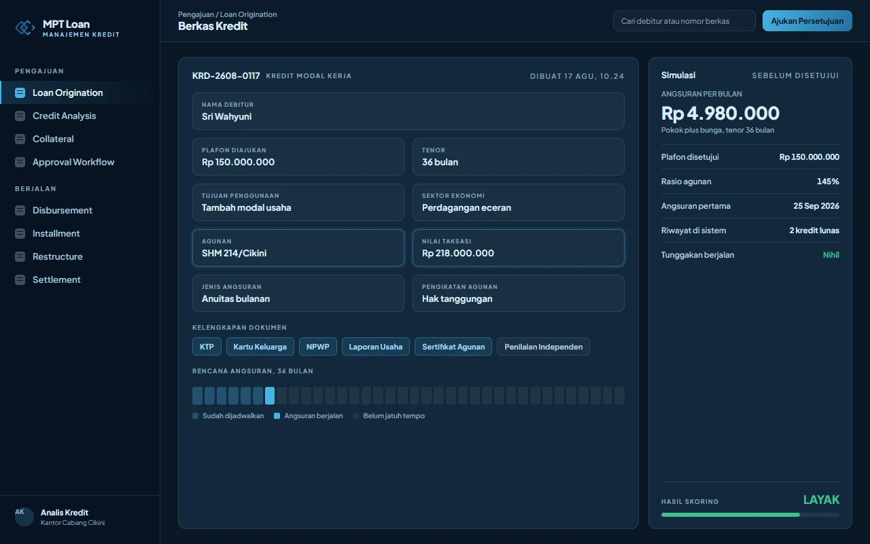Click the Plafon disetujui Rp 150.000.000 value

pyautogui.click(x=810, y=157)
